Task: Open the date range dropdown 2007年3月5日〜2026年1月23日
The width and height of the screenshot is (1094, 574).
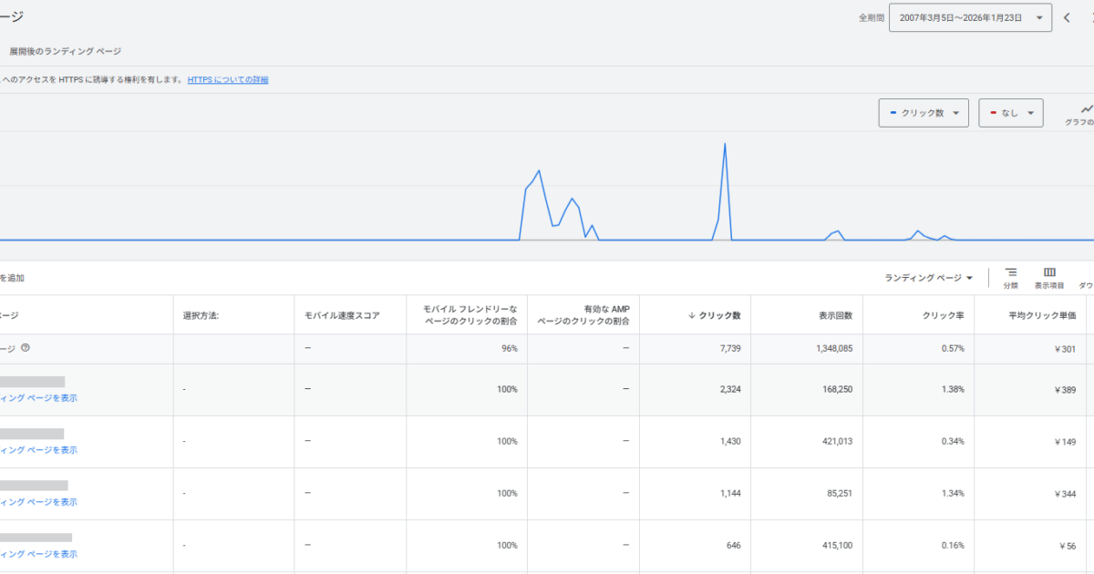Action: coord(969,17)
